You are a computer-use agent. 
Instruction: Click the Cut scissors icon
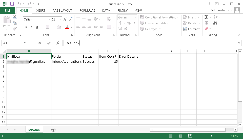click(15, 17)
